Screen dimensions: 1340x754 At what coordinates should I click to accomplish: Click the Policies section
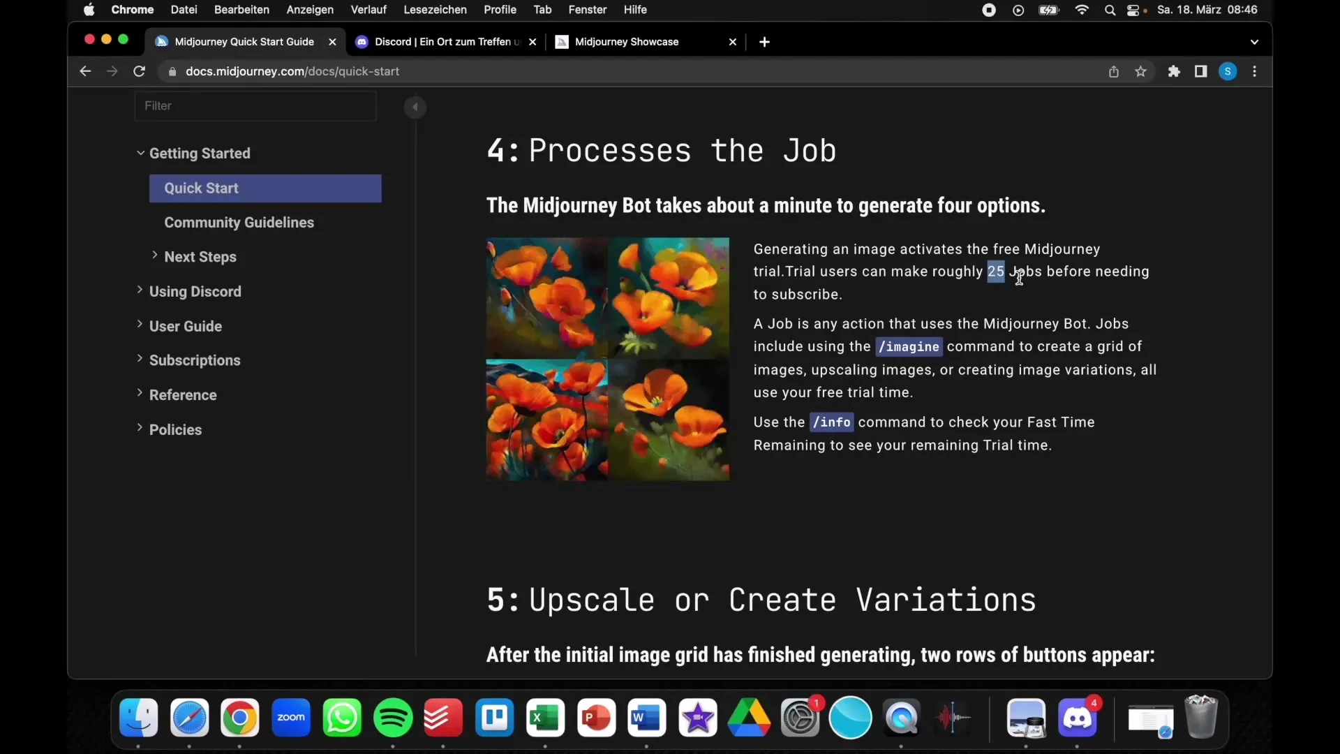click(176, 429)
